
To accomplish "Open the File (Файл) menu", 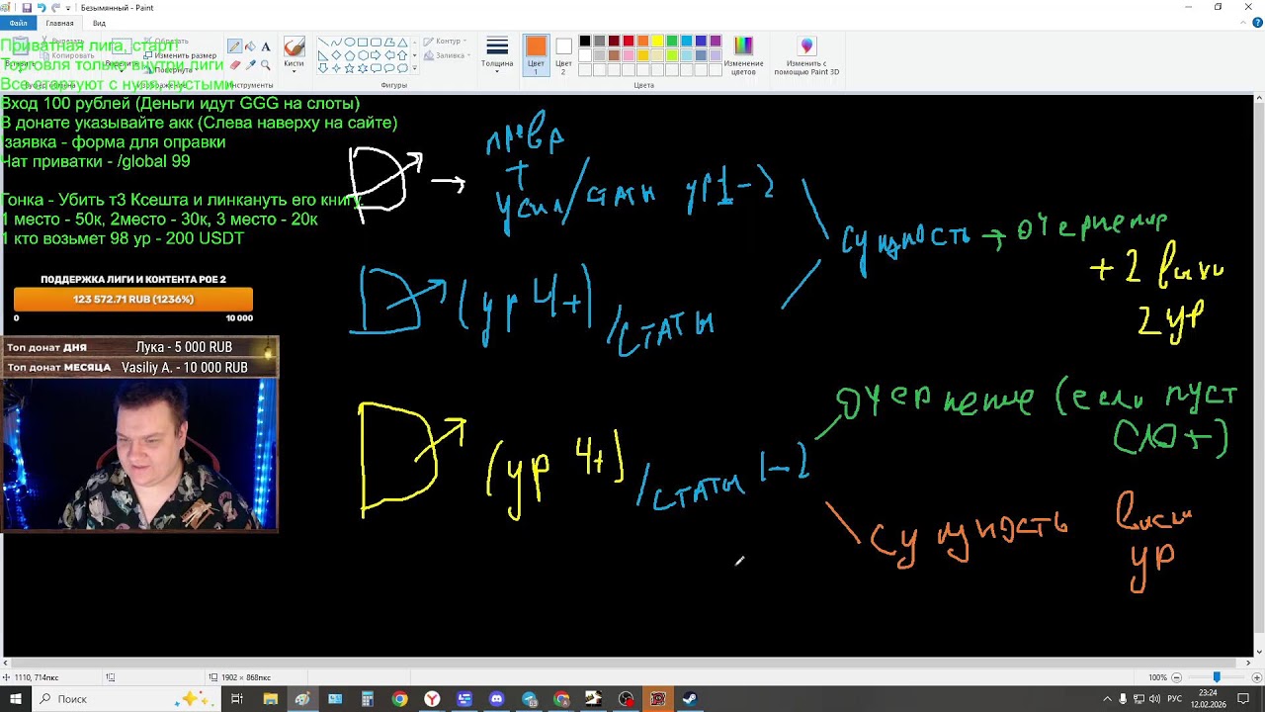I will tap(18, 23).
